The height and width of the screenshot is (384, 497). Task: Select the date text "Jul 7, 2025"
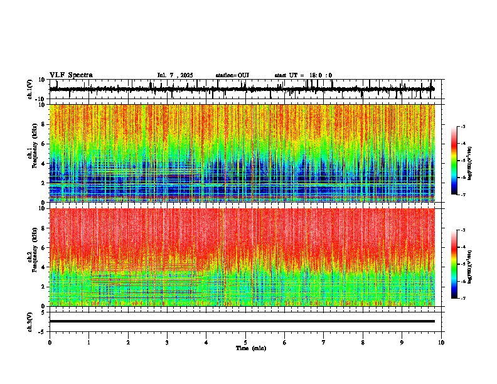coord(175,75)
